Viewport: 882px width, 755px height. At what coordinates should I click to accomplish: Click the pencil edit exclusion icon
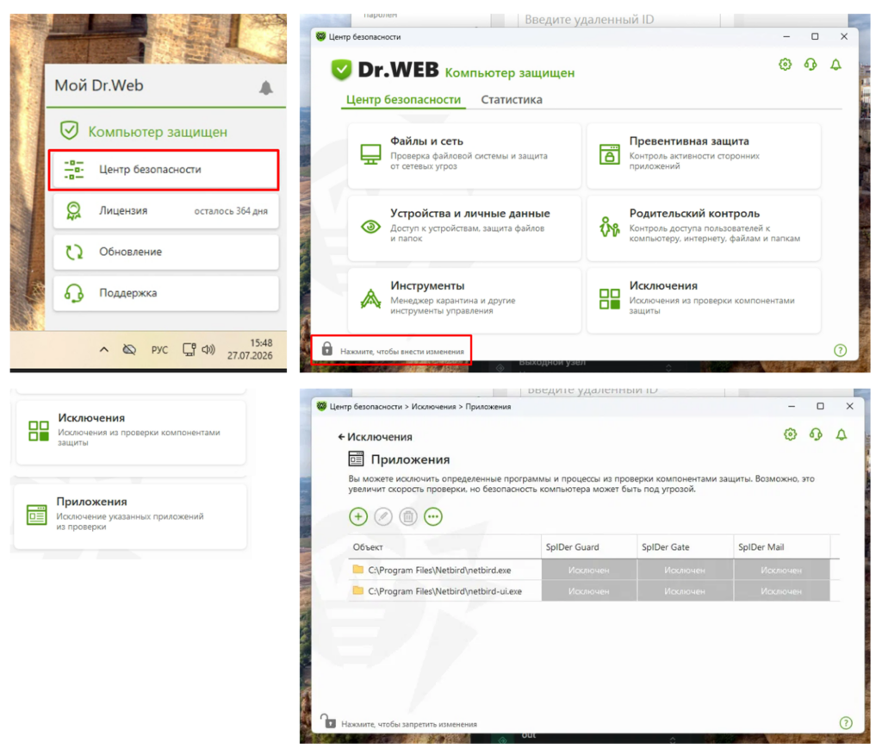coord(383,516)
